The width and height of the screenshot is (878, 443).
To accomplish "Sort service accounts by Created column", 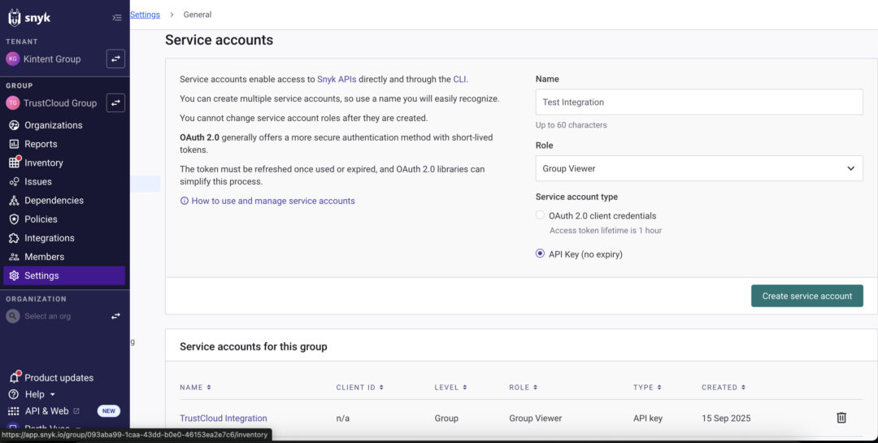I will click(724, 387).
